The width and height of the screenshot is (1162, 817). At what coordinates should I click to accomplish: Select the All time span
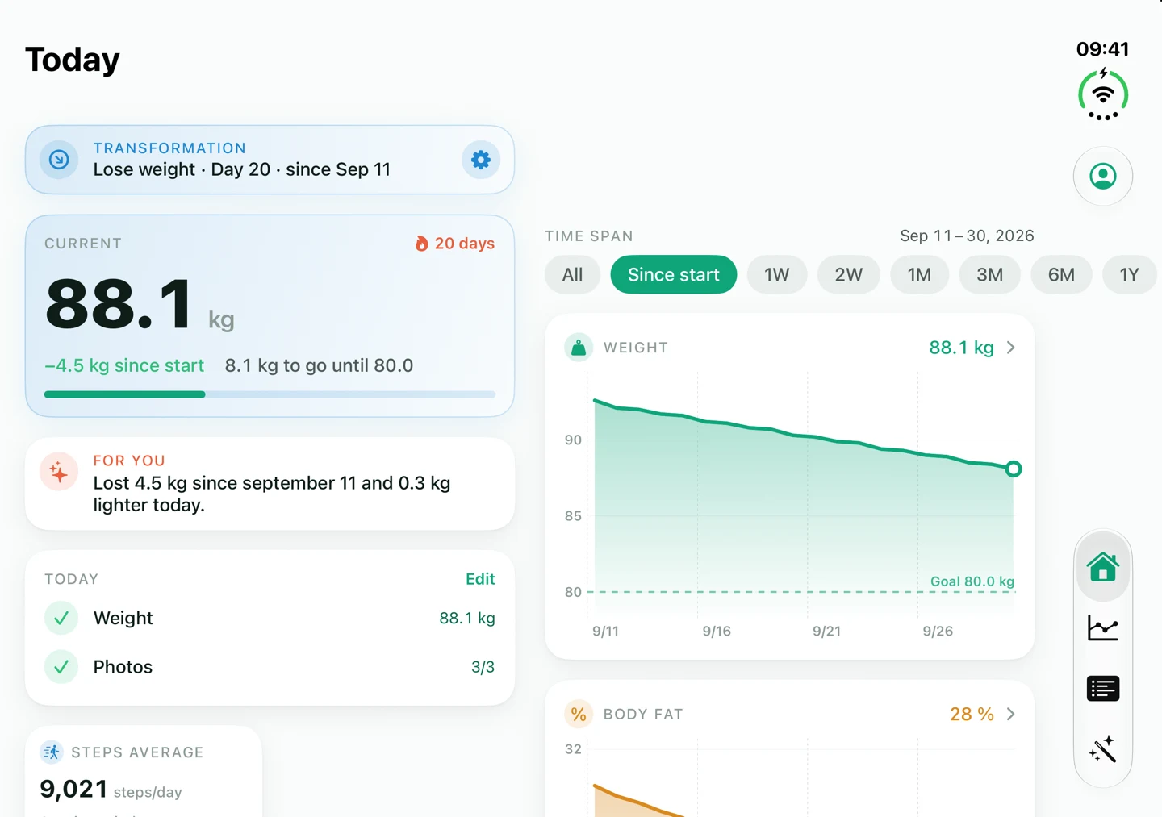pyautogui.click(x=573, y=275)
